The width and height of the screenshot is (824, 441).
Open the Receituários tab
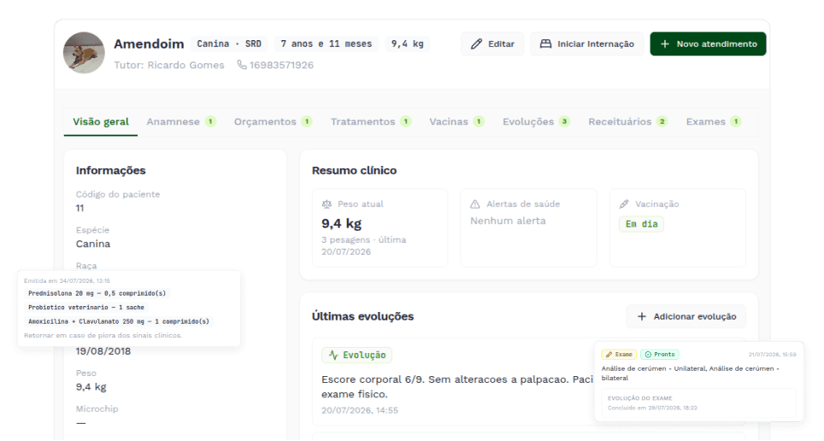pyautogui.click(x=627, y=121)
